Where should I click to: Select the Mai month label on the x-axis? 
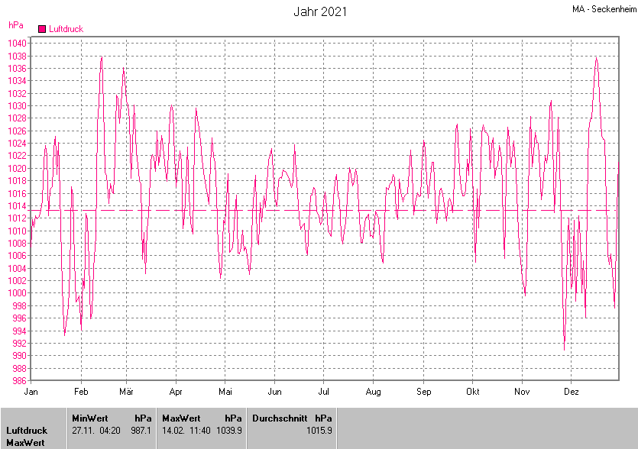tap(225, 392)
